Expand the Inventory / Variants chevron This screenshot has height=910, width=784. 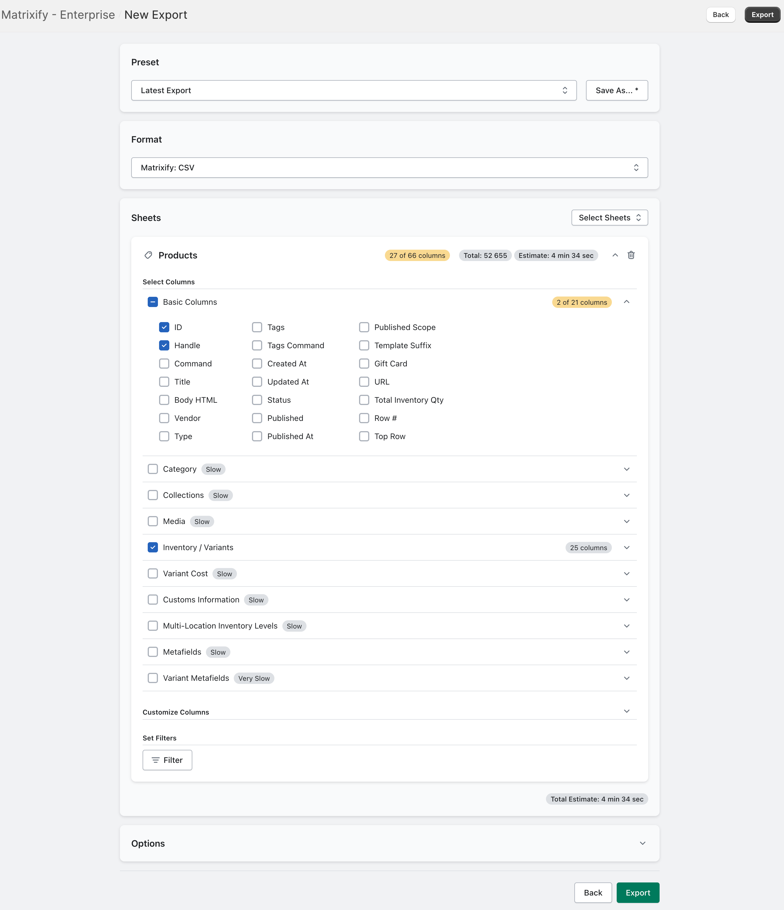coord(626,547)
